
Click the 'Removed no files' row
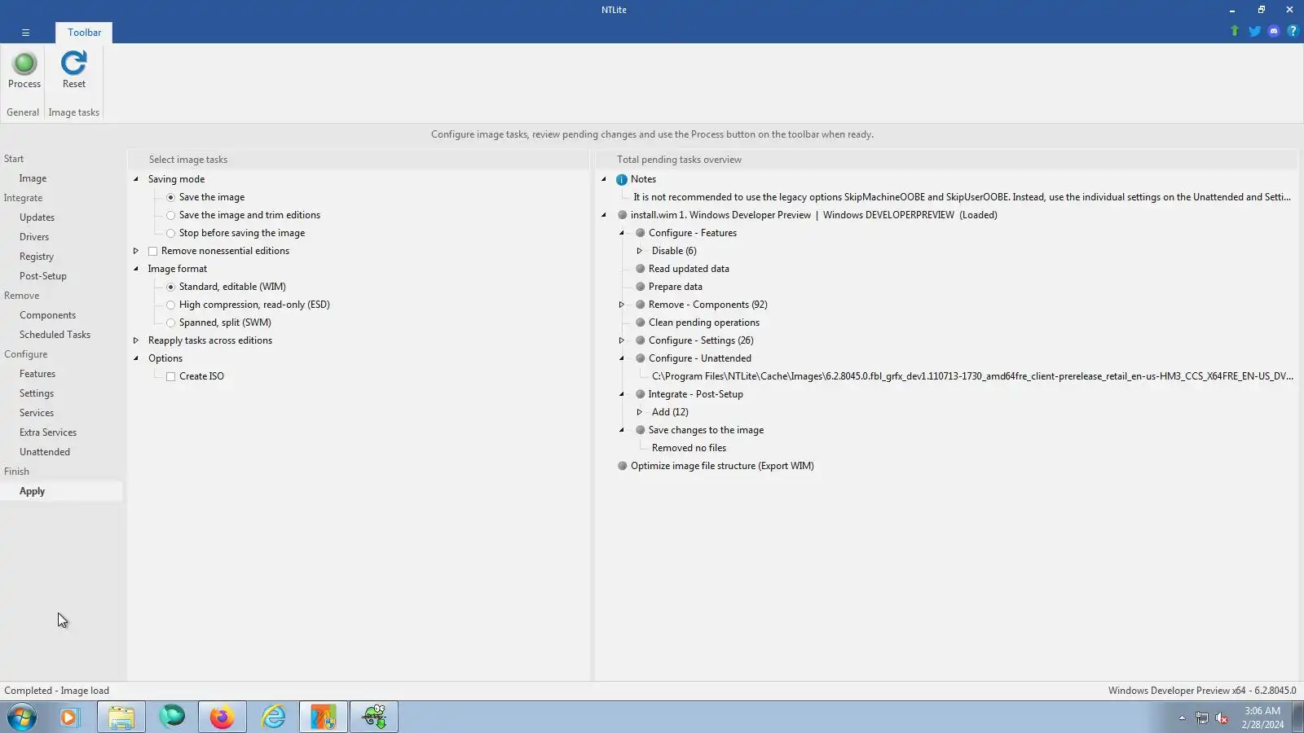pos(689,448)
